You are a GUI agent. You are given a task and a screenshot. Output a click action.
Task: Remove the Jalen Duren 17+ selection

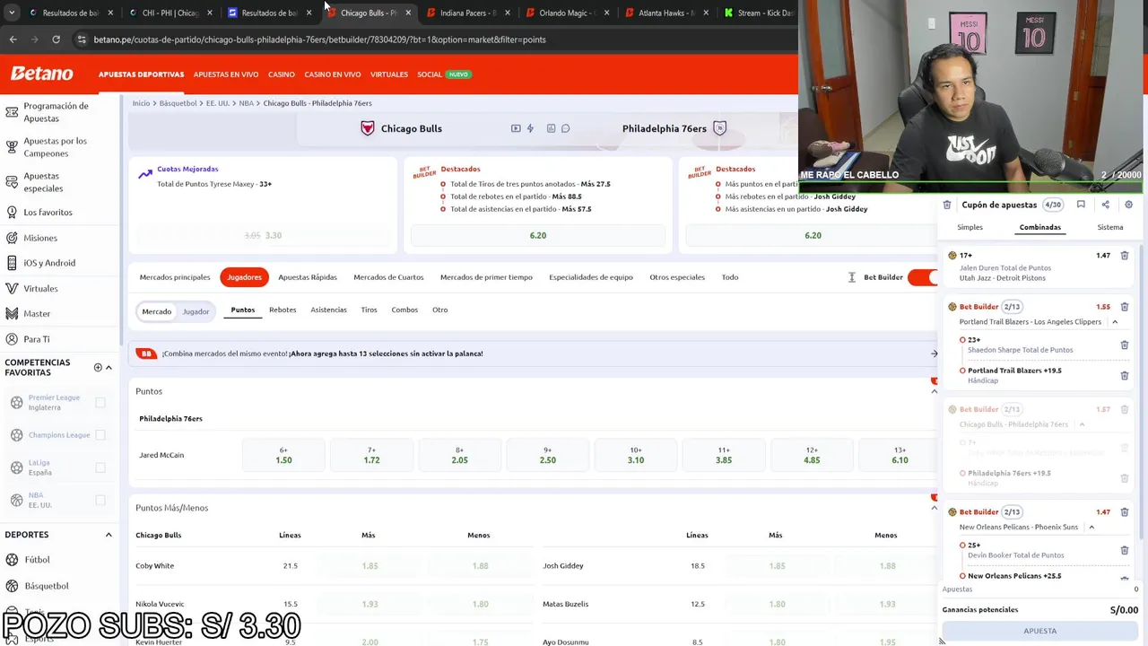[x=1125, y=256]
